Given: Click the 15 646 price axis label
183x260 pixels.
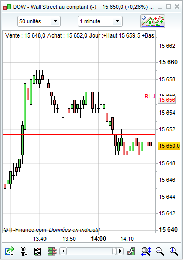Looking at the screenshot, I should tap(167, 180).
